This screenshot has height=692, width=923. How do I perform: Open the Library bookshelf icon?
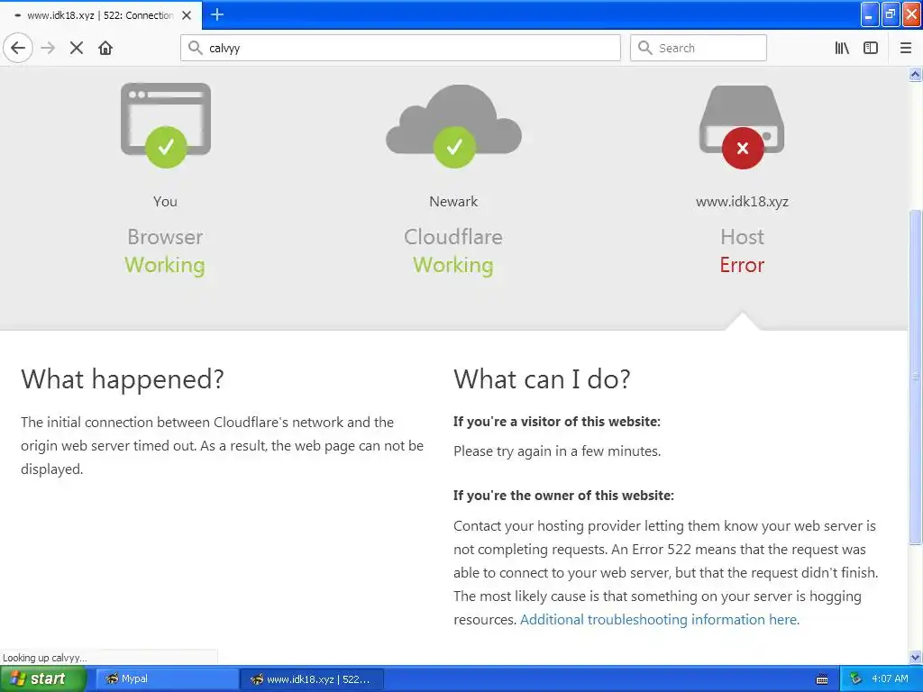(x=842, y=48)
